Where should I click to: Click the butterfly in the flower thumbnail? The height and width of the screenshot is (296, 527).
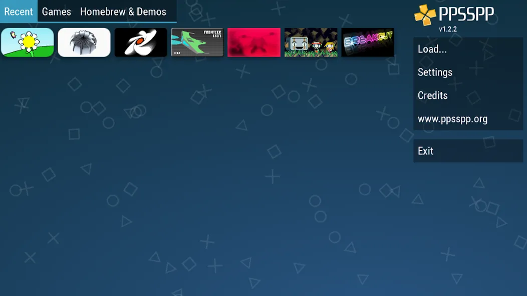pos(13,35)
